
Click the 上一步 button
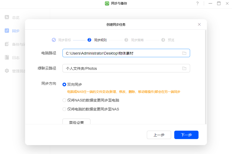159,135
